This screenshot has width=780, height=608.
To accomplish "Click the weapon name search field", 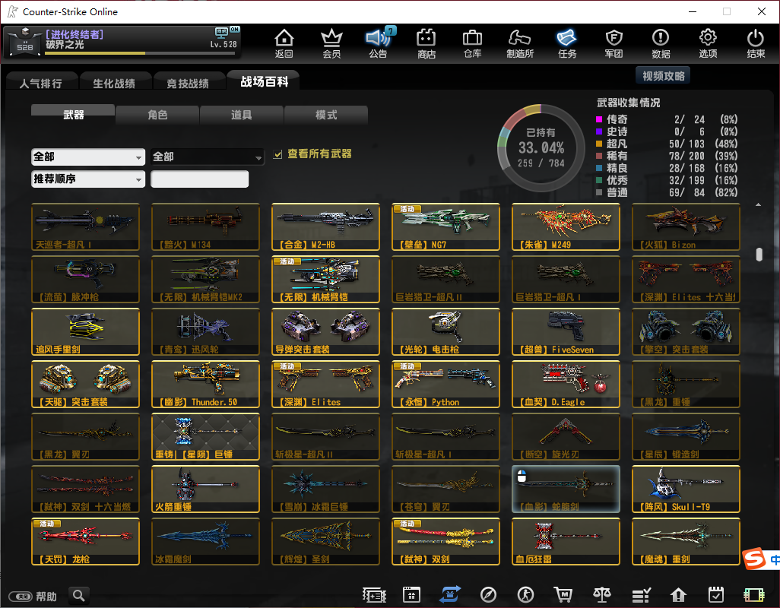I will click(x=200, y=179).
